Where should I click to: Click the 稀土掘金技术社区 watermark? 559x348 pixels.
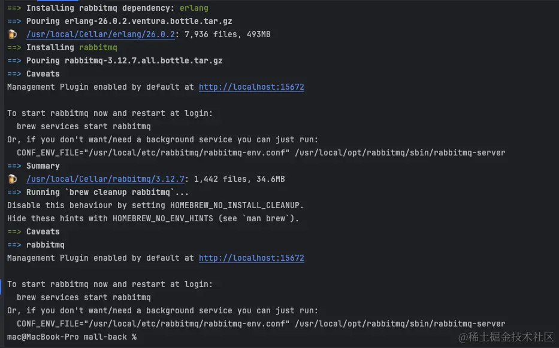(x=506, y=337)
